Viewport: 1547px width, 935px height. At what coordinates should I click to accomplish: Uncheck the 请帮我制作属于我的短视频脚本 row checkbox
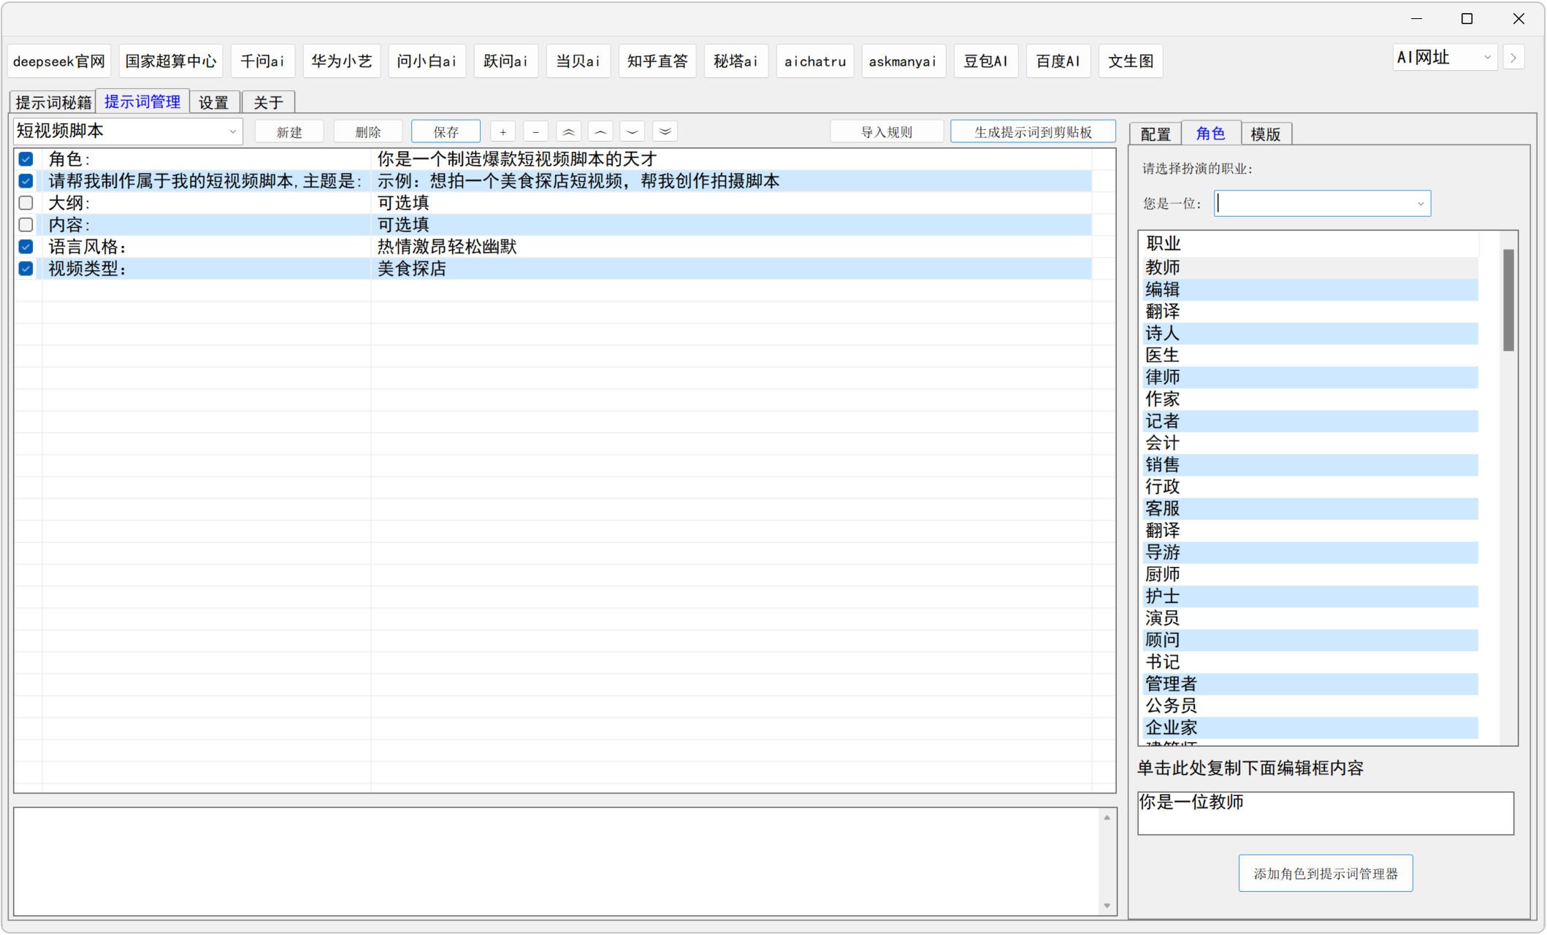pyautogui.click(x=26, y=181)
